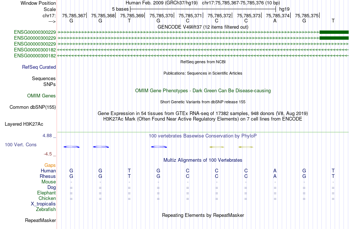
Task: Click the Elephant alignment row label
Action: coord(47,193)
